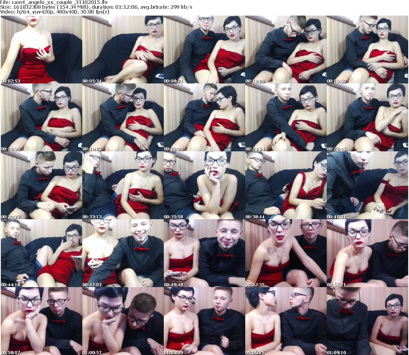Click the thumbnail marked 00:08:21
The image size is (409, 355).
coord(204,50)
